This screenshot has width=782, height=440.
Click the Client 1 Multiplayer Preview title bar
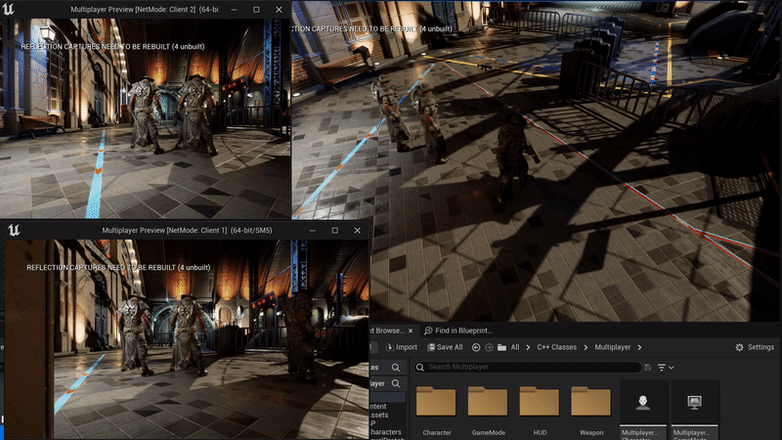(x=187, y=231)
